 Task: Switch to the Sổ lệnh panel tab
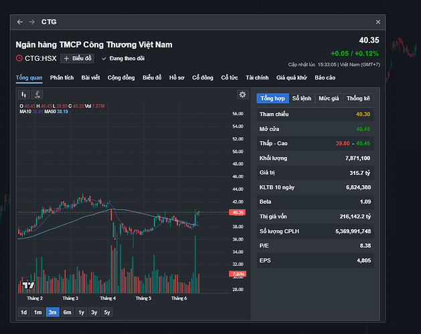coord(302,98)
